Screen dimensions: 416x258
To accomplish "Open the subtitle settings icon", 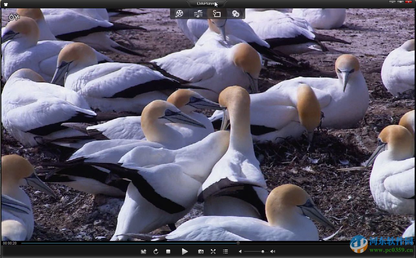I will pos(217,14).
